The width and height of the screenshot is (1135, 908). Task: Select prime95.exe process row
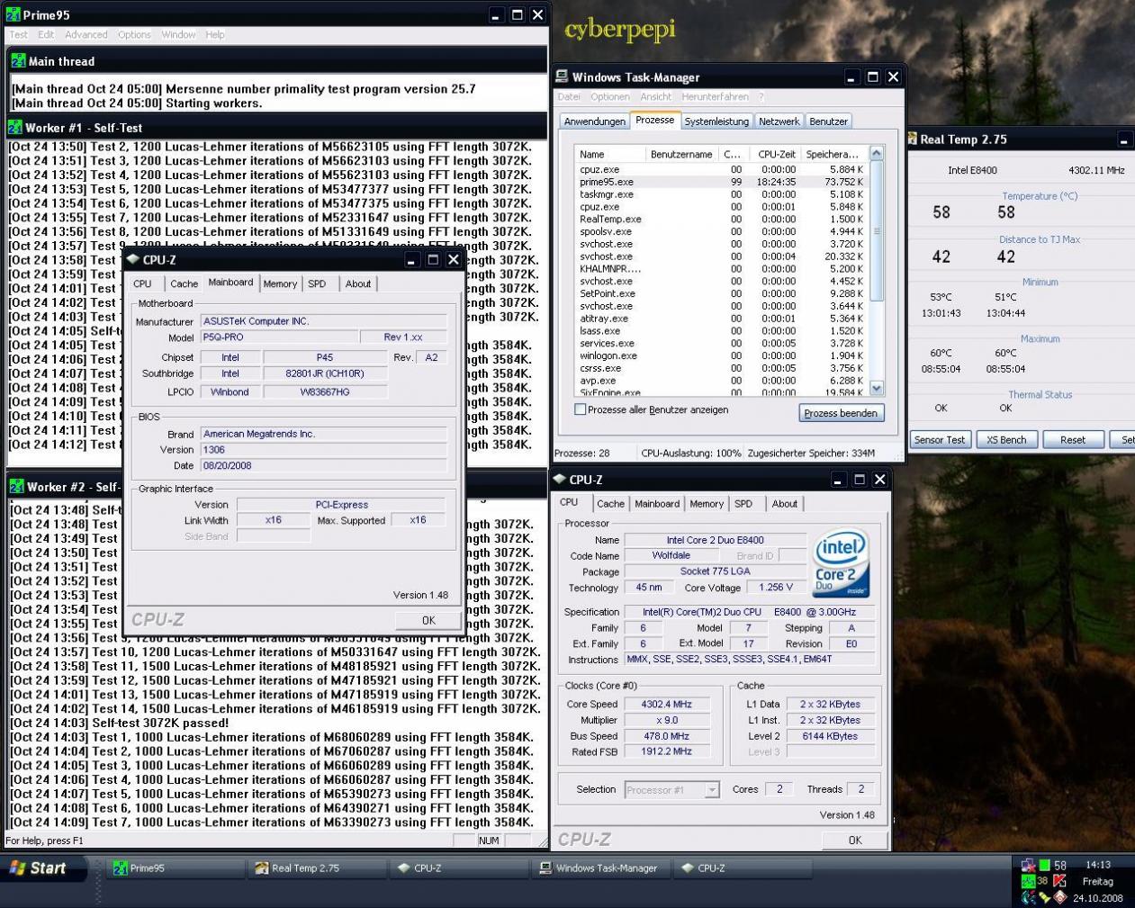coord(722,182)
